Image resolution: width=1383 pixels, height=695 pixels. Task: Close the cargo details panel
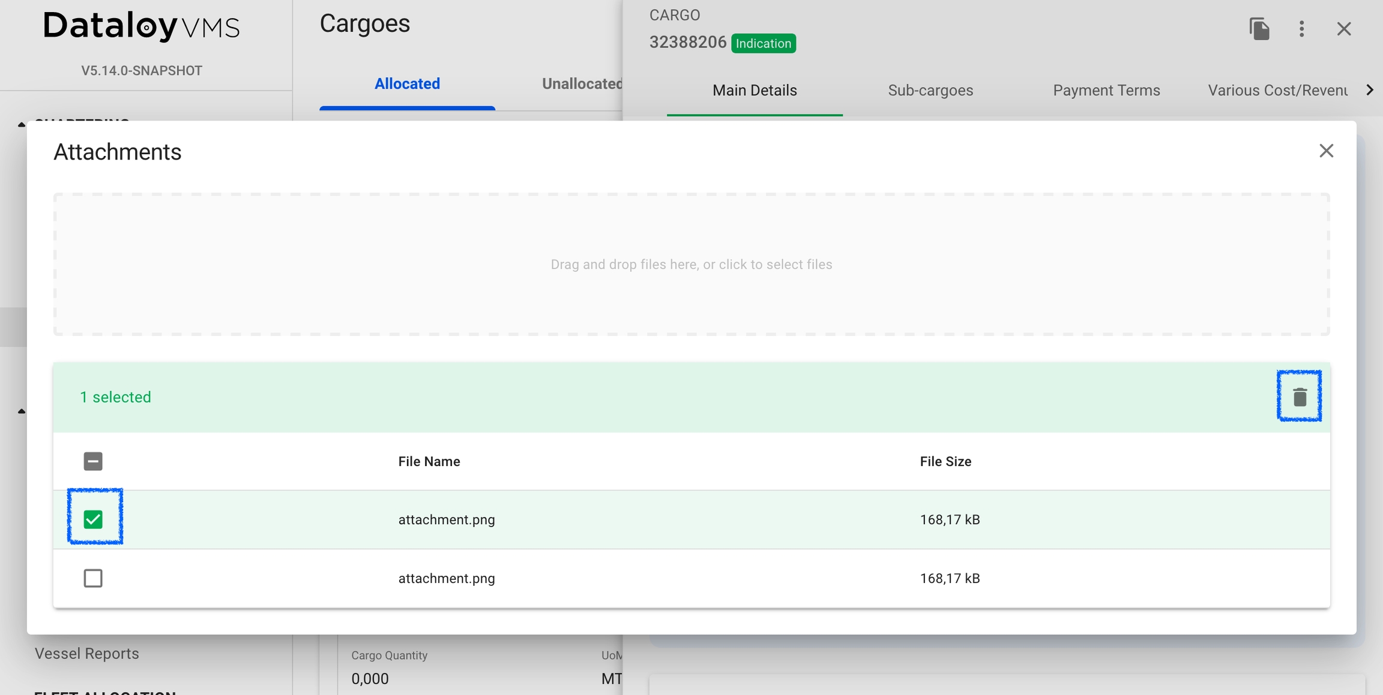click(x=1344, y=29)
